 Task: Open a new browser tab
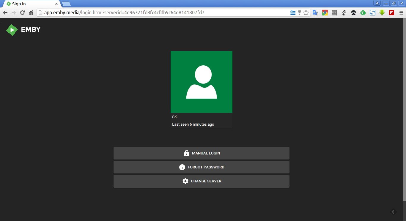coord(66,4)
